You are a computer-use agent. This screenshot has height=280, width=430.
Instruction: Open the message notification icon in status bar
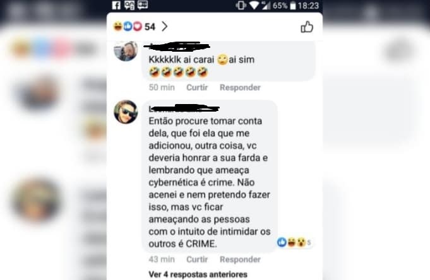143,4
